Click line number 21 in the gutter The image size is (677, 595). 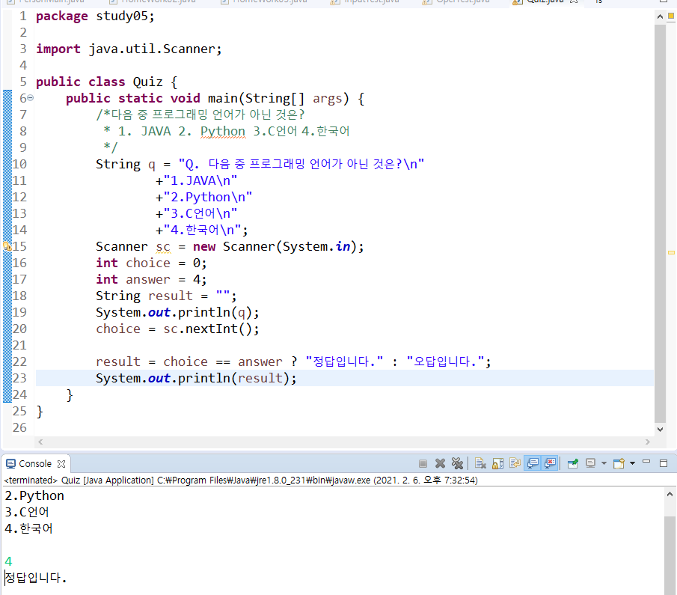[19, 345]
